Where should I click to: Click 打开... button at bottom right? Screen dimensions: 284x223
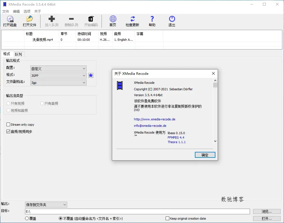click(267, 219)
